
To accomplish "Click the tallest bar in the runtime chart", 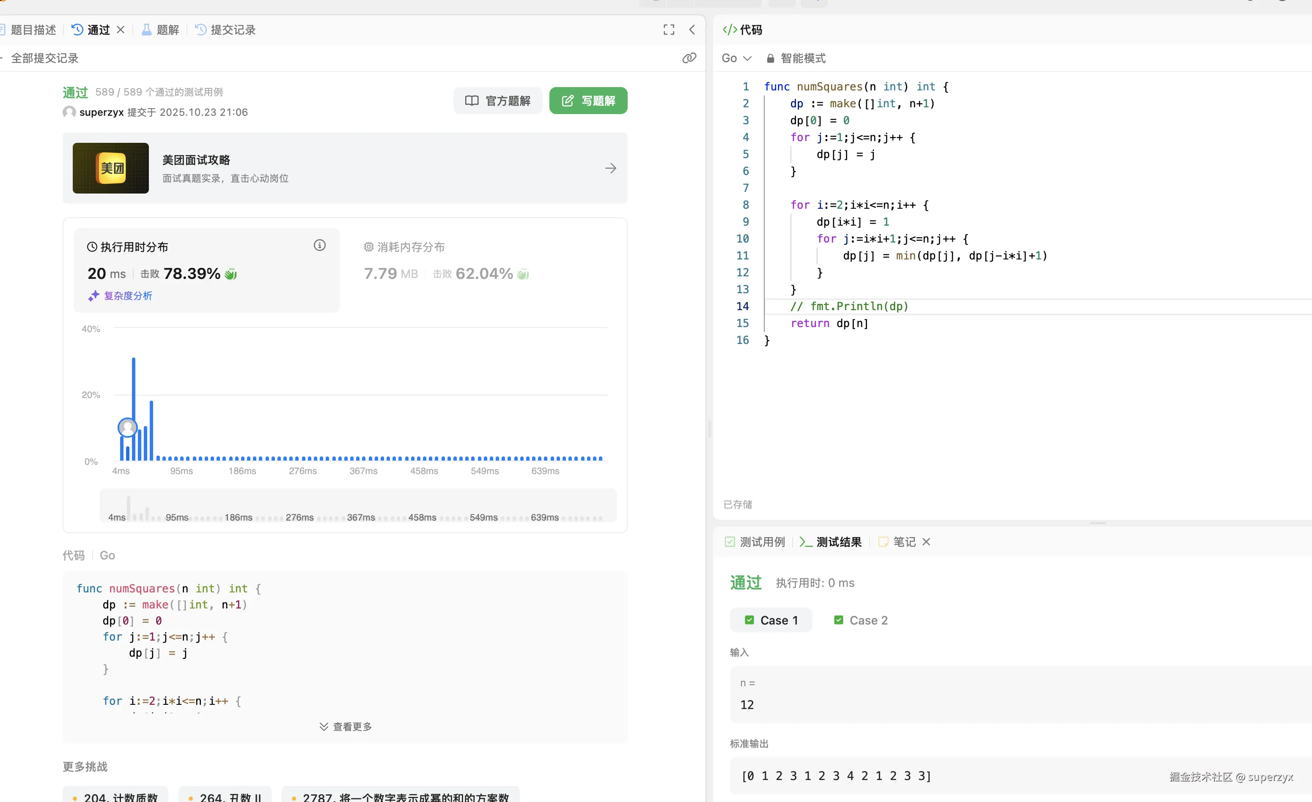I will (x=134, y=409).
